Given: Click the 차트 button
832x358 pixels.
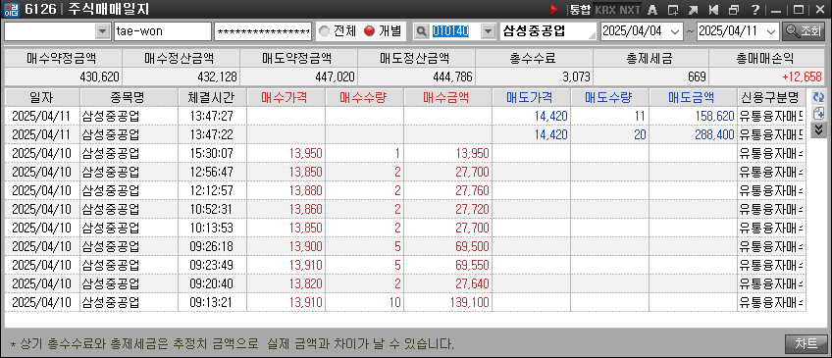Looking at the screenshot, I should (x=806, y=343).
